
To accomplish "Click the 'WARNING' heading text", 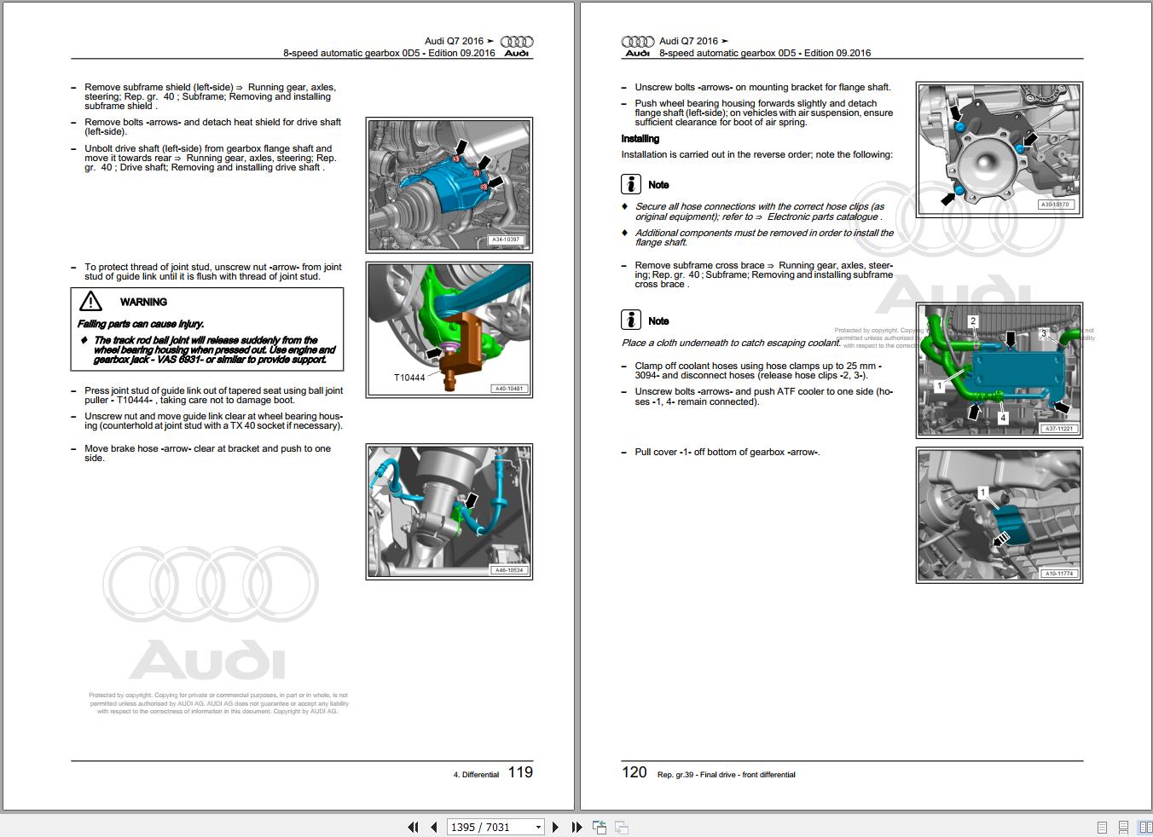I will (143, 302).
